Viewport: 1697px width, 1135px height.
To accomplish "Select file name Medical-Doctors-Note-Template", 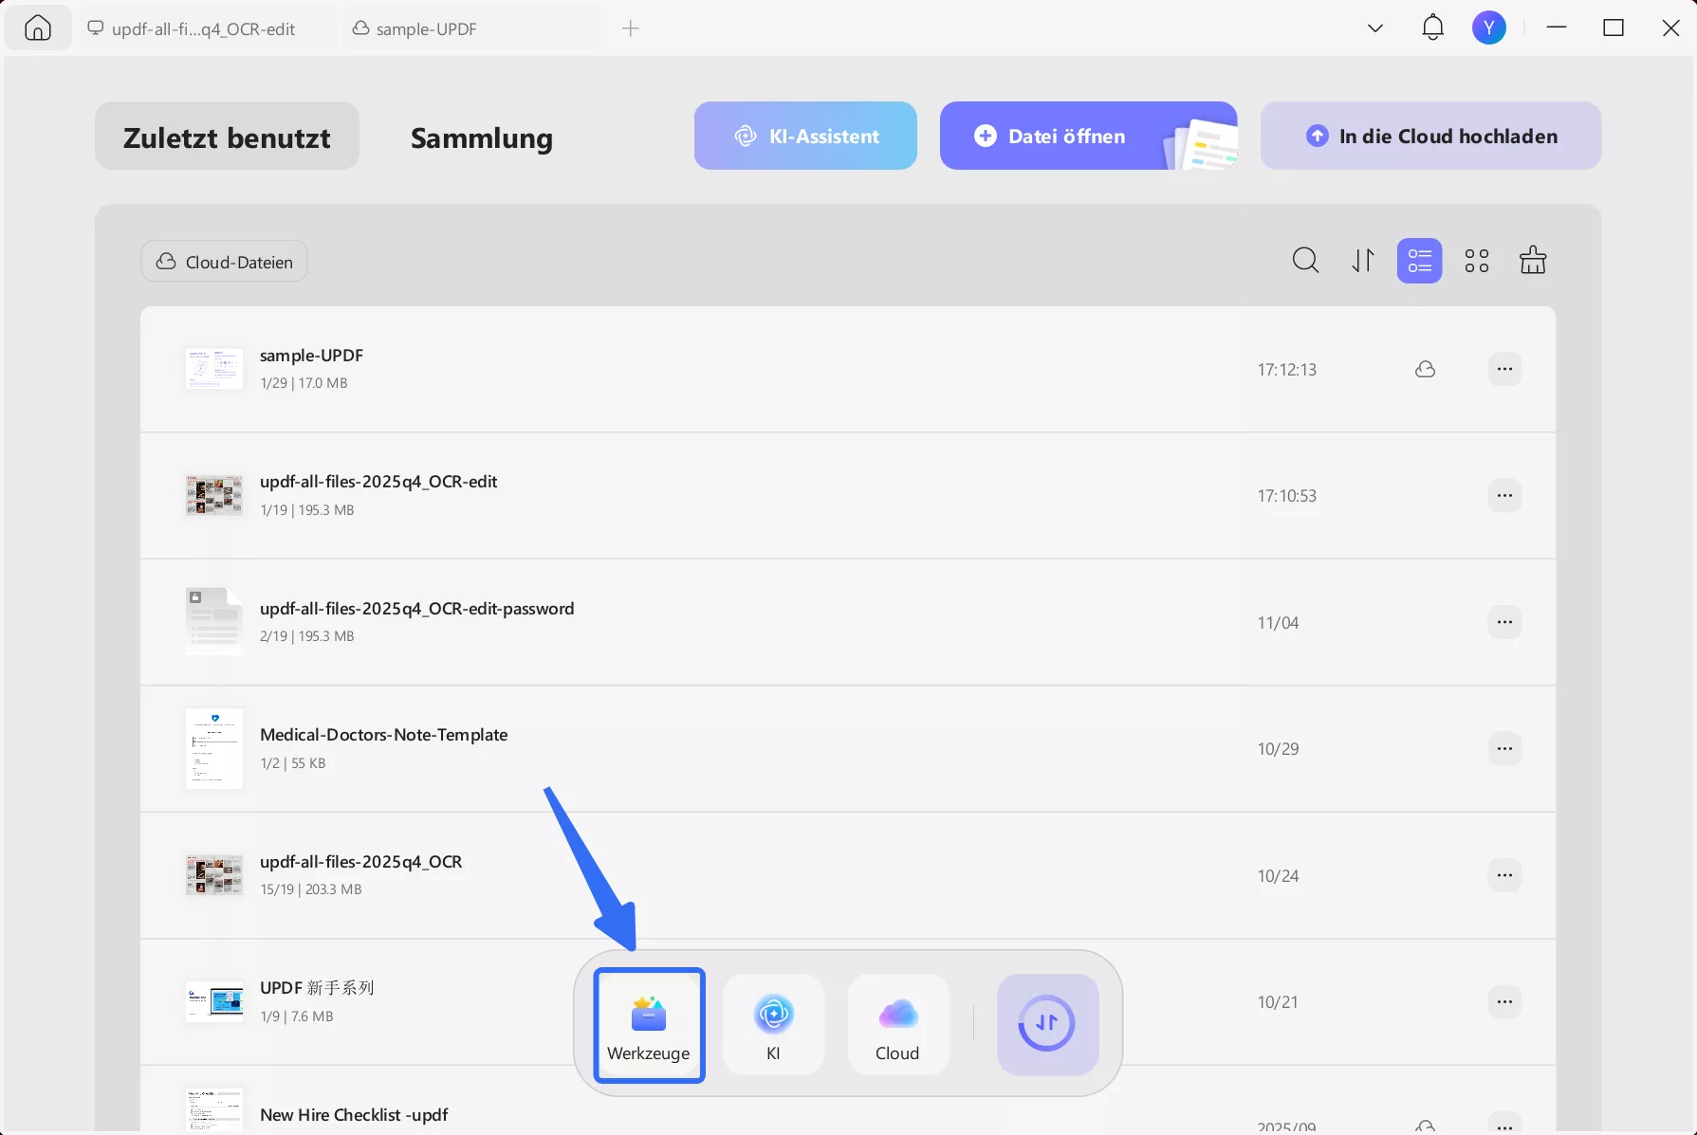I will pyautogui.click(x=383, y=735).
